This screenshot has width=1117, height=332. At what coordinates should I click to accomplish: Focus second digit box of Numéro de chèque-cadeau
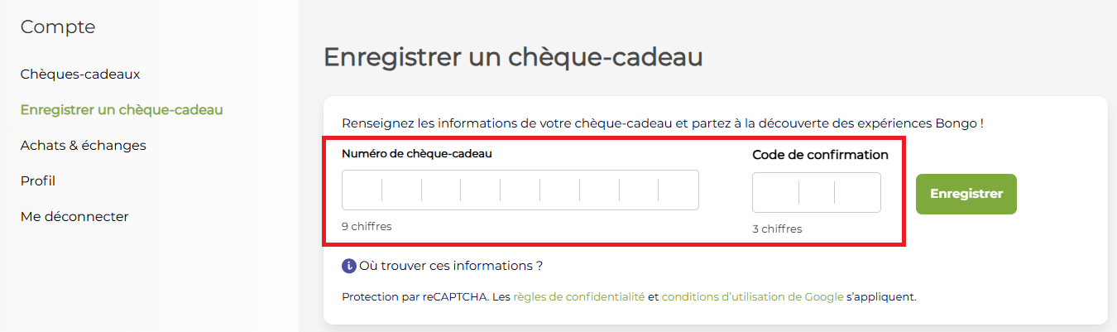click(x=402, y=190)
